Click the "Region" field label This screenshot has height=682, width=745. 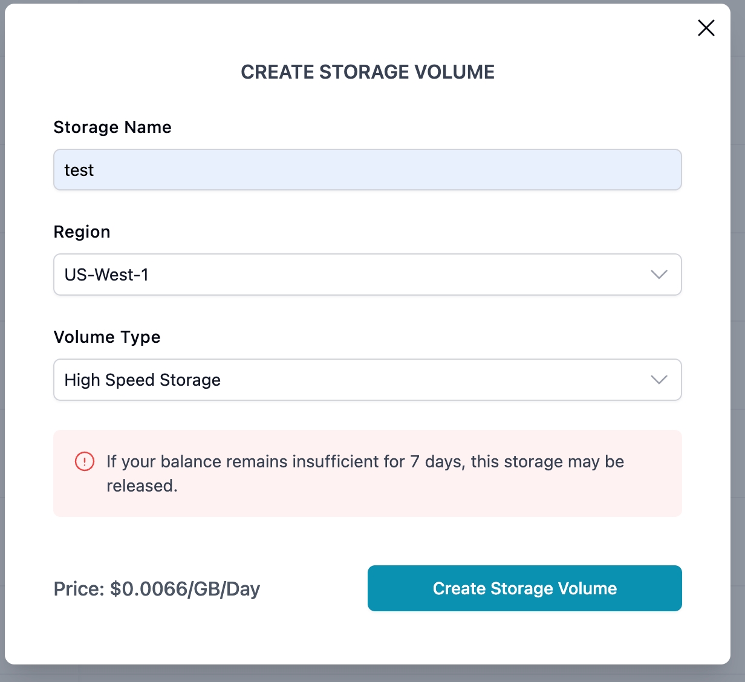[x=82, y=232]
